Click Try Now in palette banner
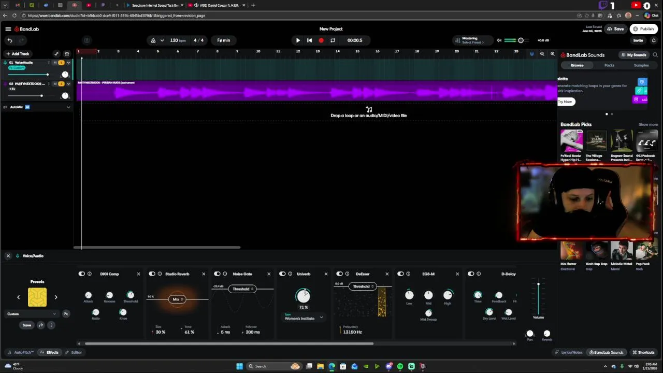The image size is (663, 373). point(565,102)
